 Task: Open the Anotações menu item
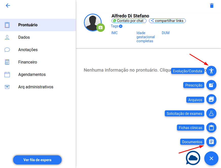tap(38, 50)
